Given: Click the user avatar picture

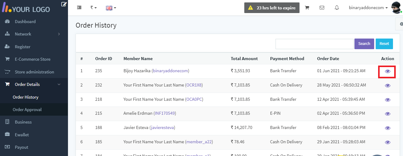Looking at the screenshot, I should 397,8.
